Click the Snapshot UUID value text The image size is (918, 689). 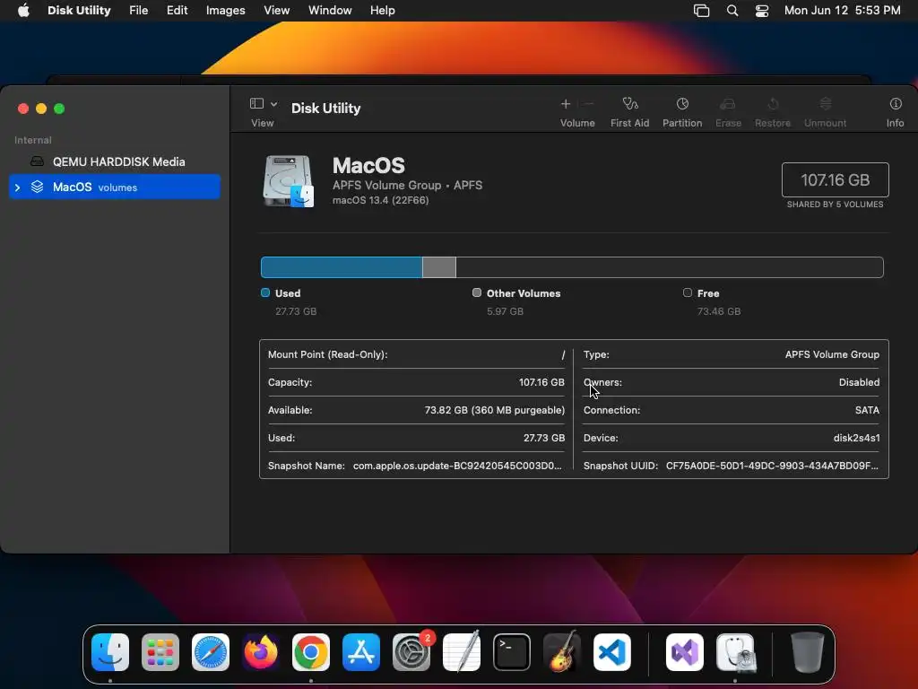(x=772, y=466)
